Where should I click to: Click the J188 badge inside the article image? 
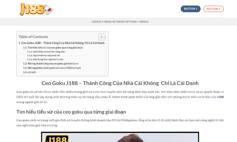coord(55,138)
